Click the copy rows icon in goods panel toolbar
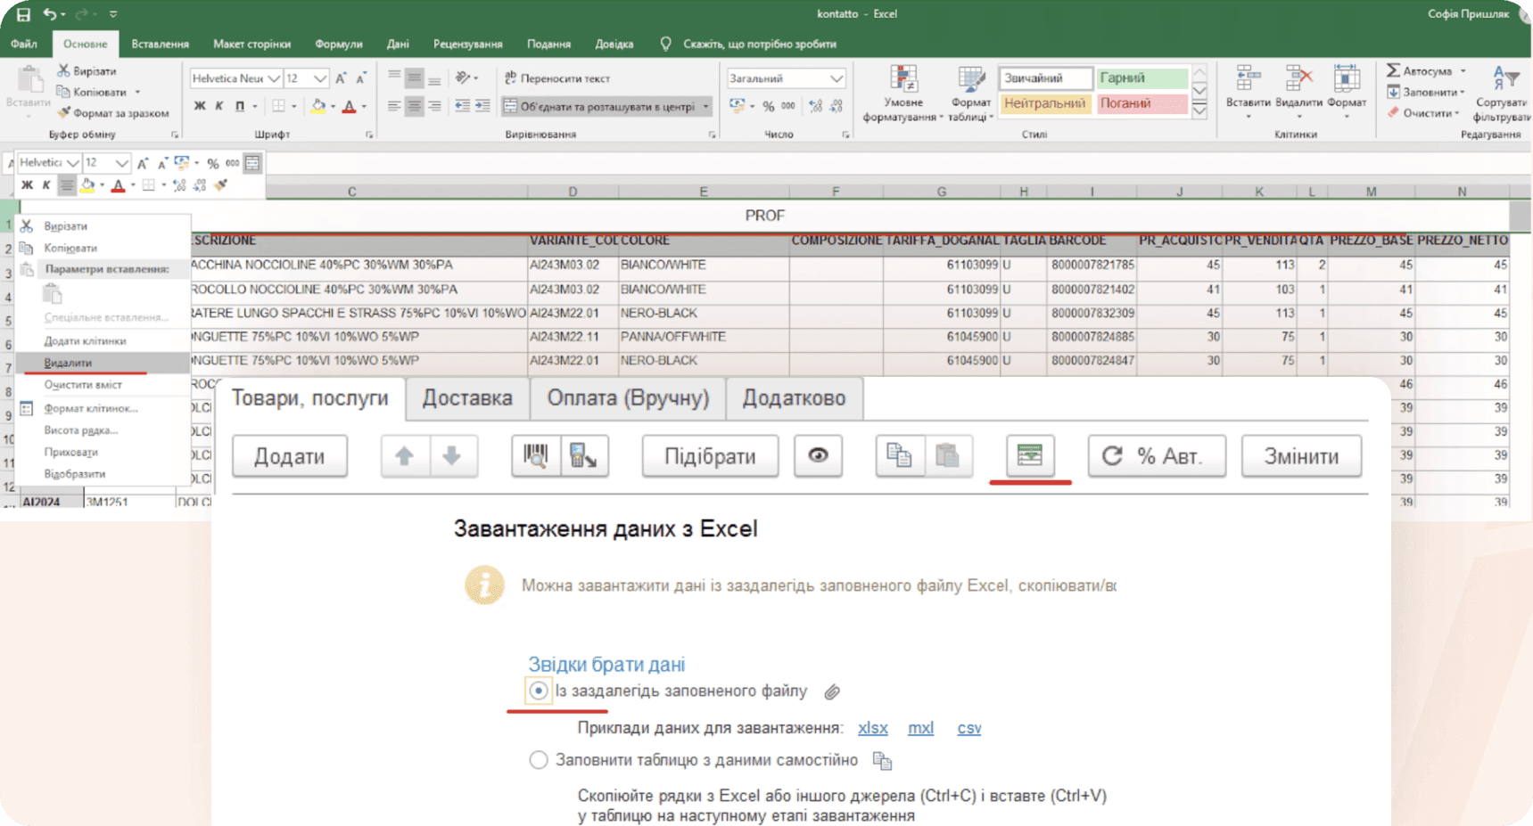Viewport: 1533px width, 826px height. tap(899, 456)
